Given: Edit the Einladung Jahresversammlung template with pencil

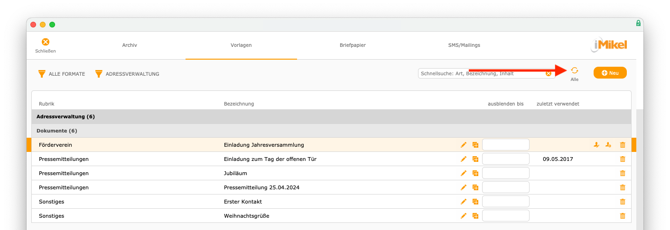Looking at the screenshot, I should click(x=464, y=145).
